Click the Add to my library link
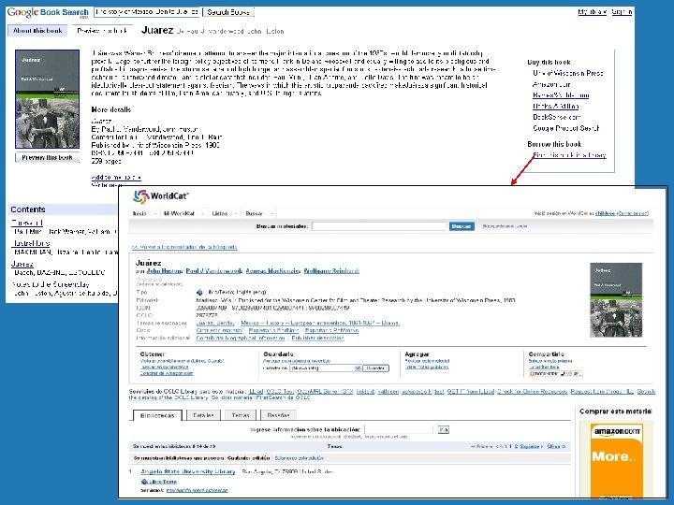This screenshot has width=674, height=505. (x=116, y=177)
